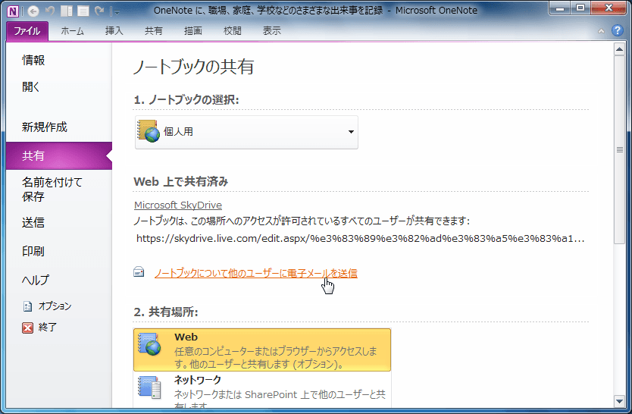Viewport: 632px width, 414px height.
Task: Click the Web notebook globe icon
Action: pyautogui.click(x=149, y=345)
